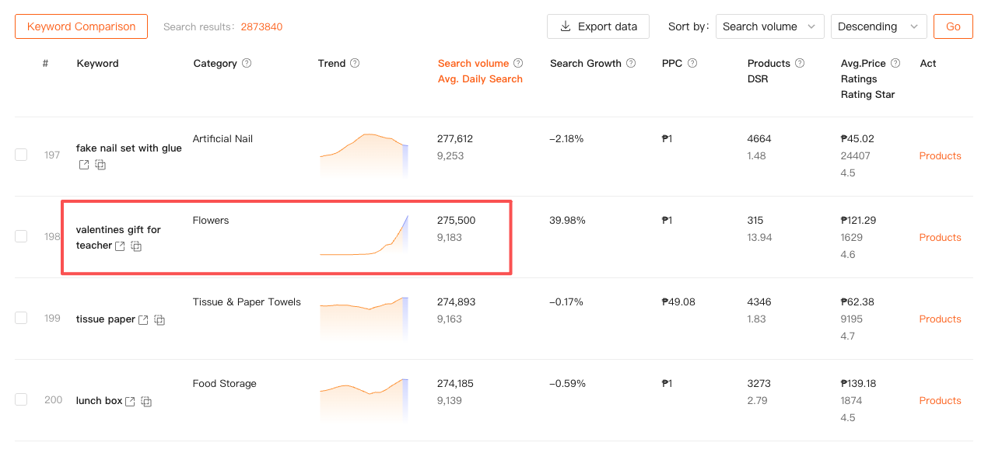The height and width of the screenshot is (453, 981).
Task: Open the Search volume sort dropdown
Action: [x=769, y=26]
